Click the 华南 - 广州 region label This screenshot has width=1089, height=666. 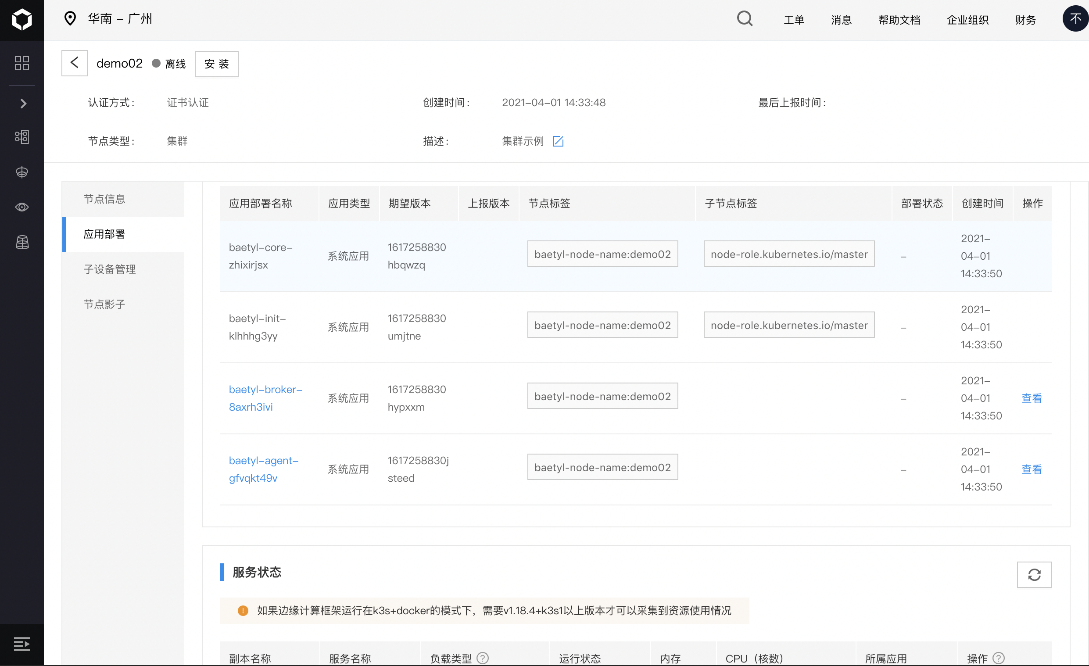[120, 18]
